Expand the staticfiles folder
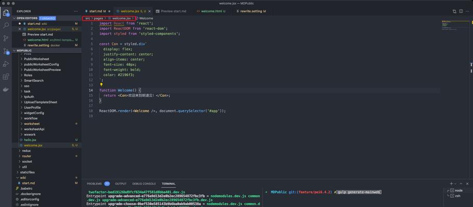 27,172
